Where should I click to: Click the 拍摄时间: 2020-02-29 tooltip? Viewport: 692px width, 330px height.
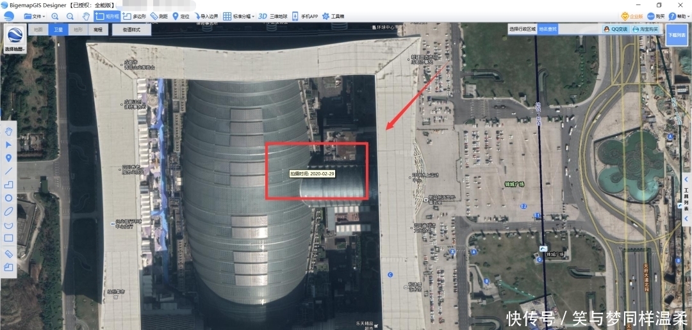pyautogui.click(x=312, y=173)
